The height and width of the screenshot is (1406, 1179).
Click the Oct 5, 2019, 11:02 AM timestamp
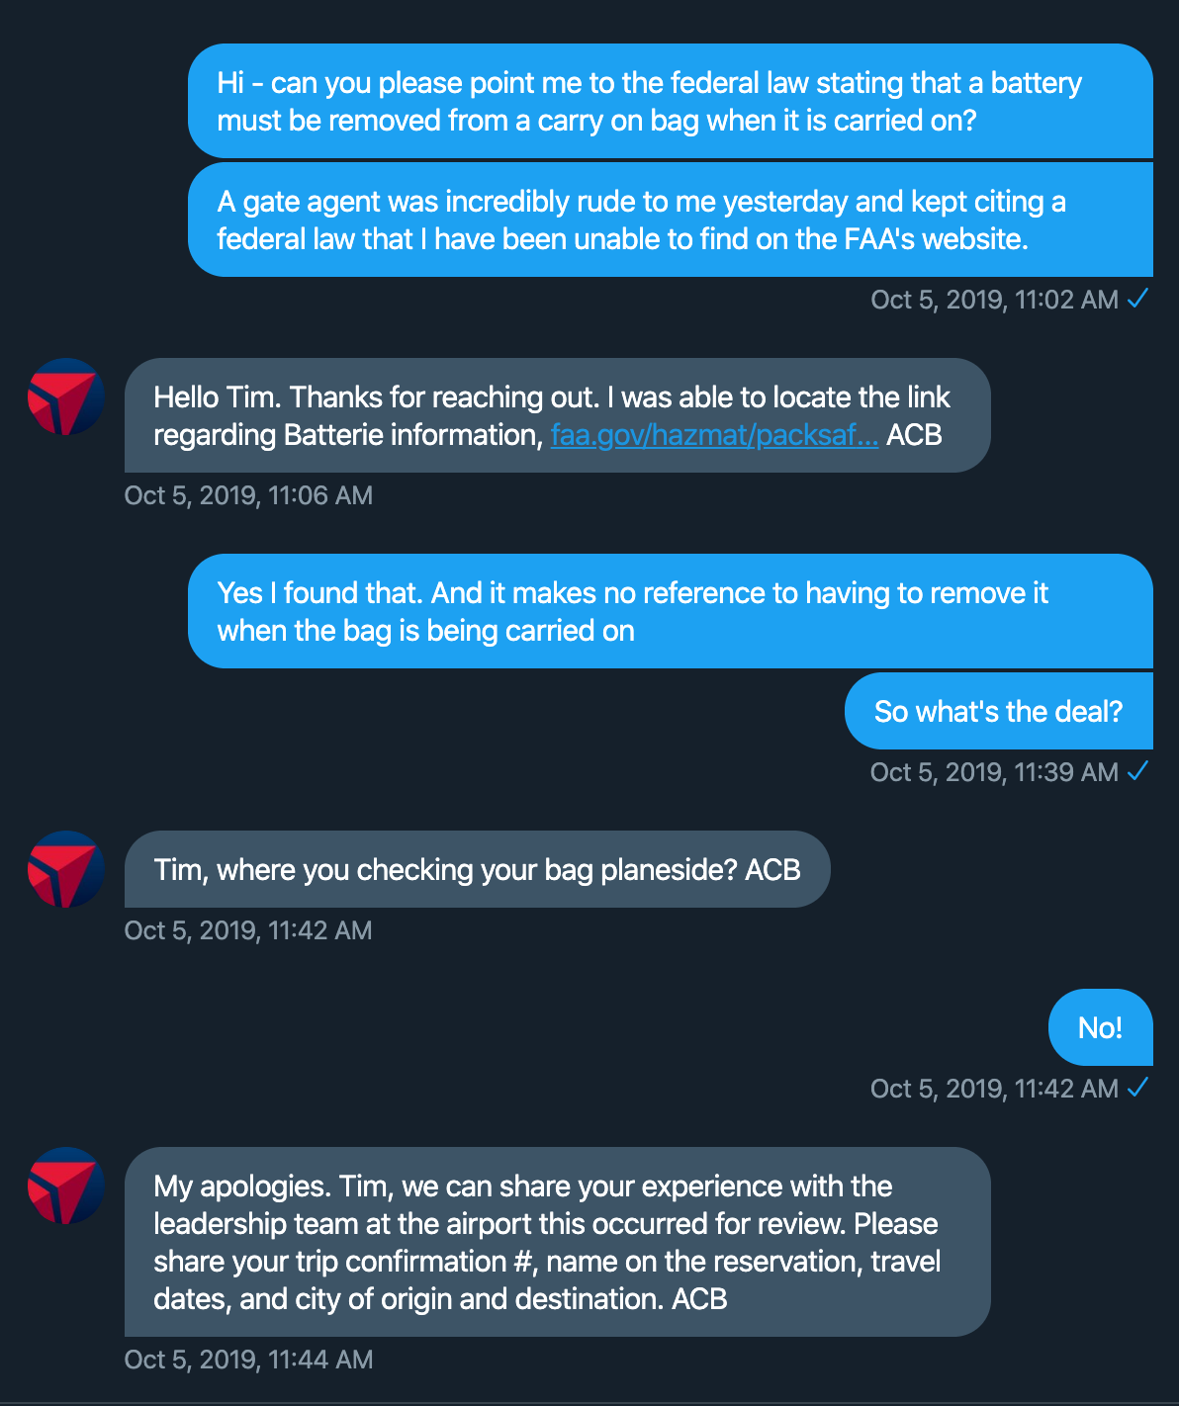coord(994,300)
